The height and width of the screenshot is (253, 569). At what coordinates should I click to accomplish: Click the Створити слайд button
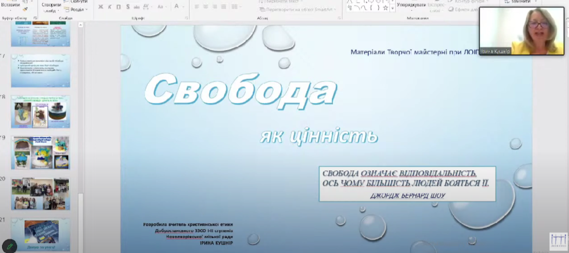[51, 7]
